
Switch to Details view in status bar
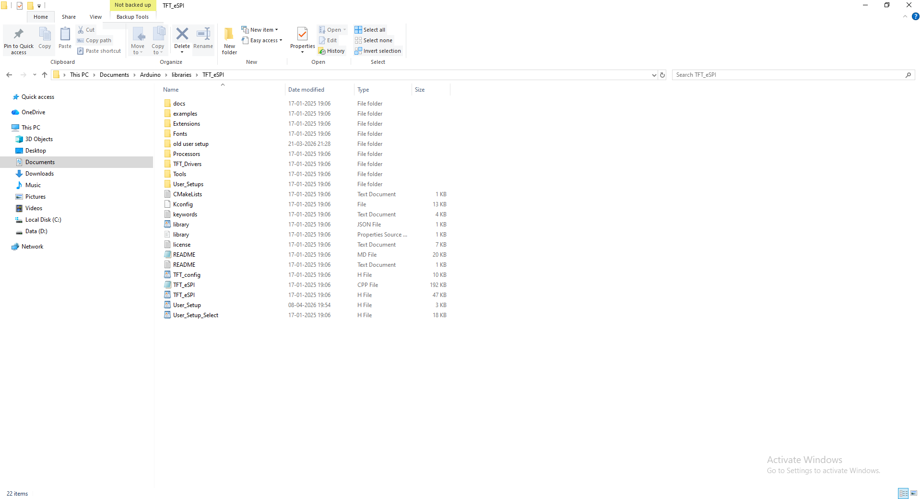pos(903,493)
